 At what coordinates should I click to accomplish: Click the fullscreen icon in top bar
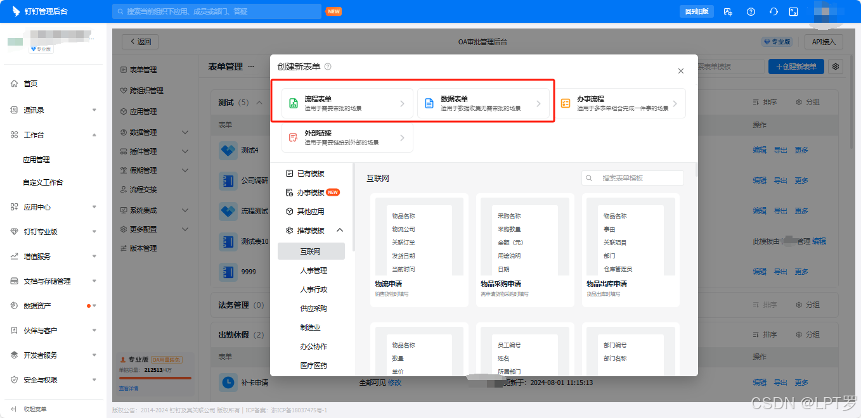(x=793, y=11)
